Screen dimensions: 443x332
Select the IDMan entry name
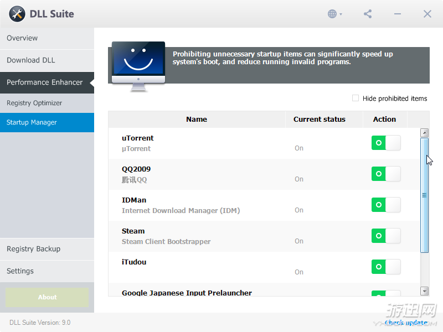(134, 200)
